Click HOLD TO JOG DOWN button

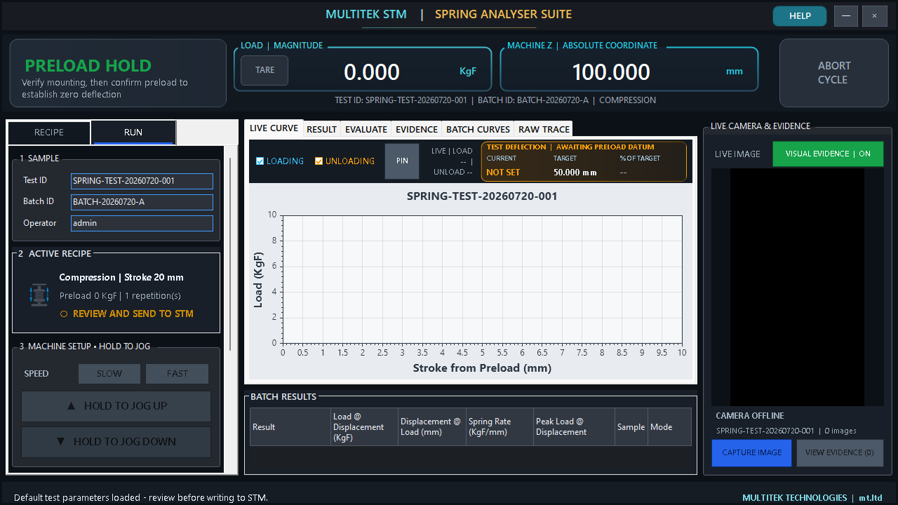[x=116, y=442]
